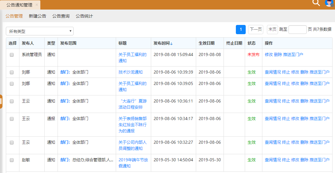Sort by 发布时间 column header

click(163, 43)
